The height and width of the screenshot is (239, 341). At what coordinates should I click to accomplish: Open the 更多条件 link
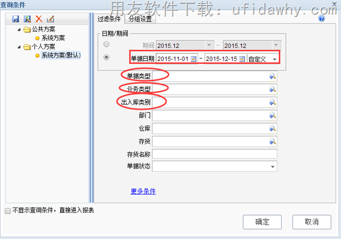pos(143,191)
